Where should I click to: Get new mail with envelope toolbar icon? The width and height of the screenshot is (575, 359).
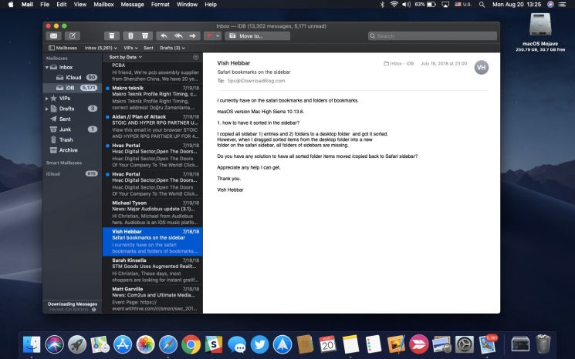point(53,36)
